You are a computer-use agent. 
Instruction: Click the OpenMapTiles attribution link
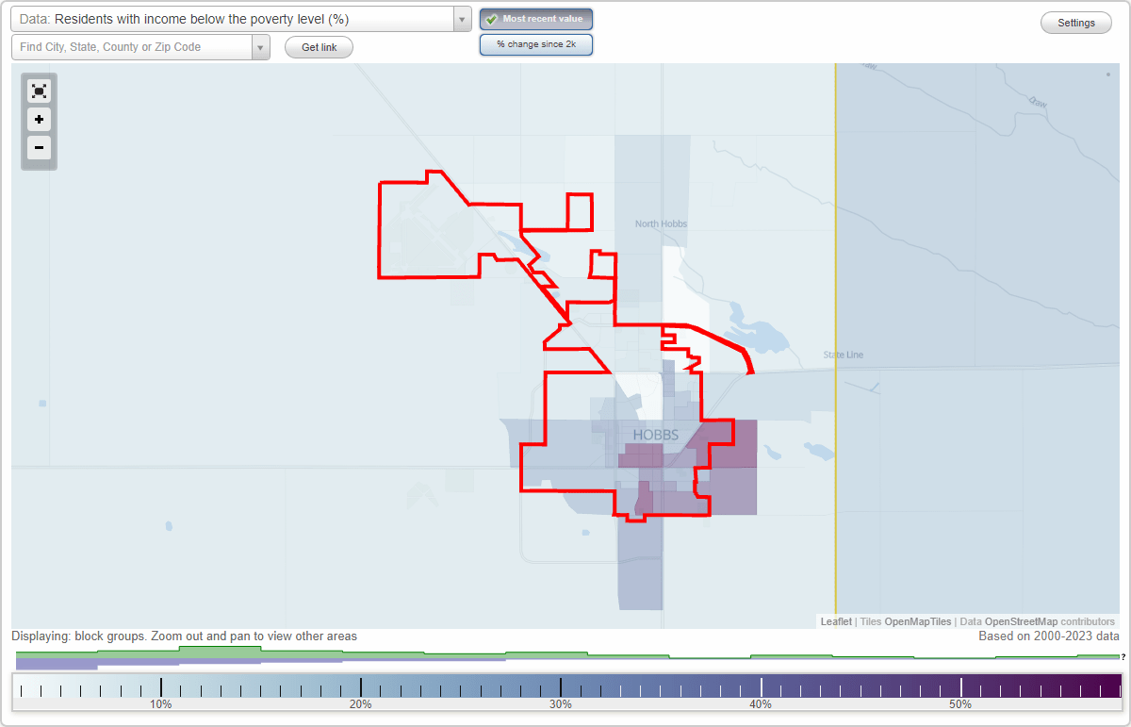(918, 621)
